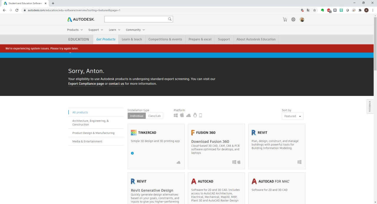Image resolution: width=377 pixels, height=204 pixels.
Task: Switch to the Learn & teach tab
Action: pyautogui.click(x=132, y=39)
